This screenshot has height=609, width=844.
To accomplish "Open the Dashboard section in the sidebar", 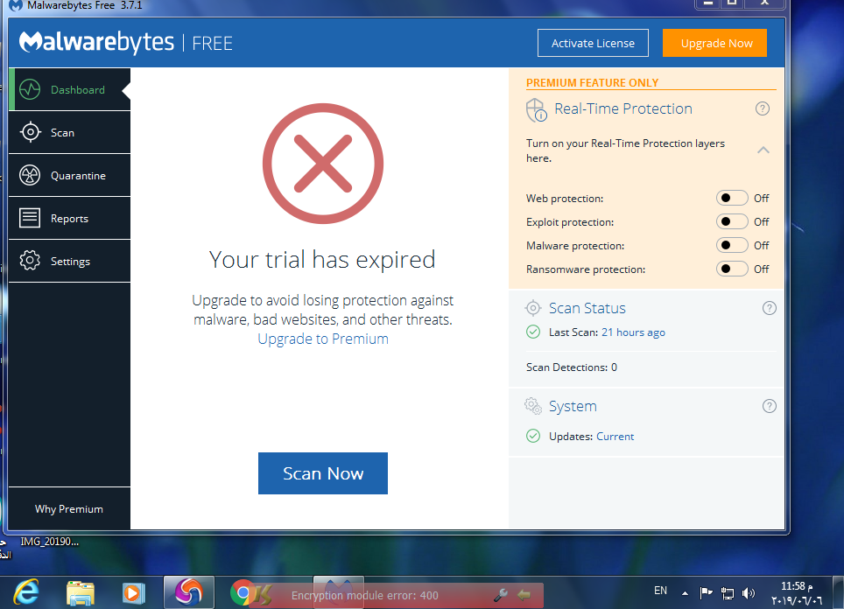I will point(69,89).
